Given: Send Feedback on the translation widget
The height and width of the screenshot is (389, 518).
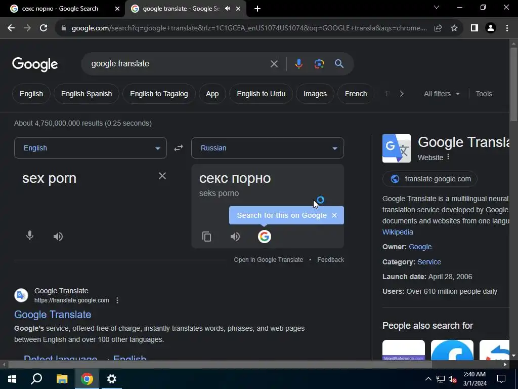Looking at the screenshot, I should (331, 260).
